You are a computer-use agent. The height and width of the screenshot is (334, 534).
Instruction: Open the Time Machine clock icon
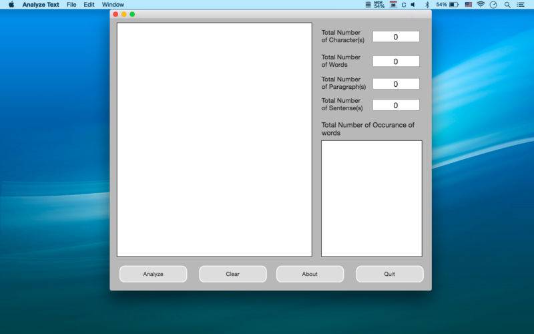[x=493, y=5]
